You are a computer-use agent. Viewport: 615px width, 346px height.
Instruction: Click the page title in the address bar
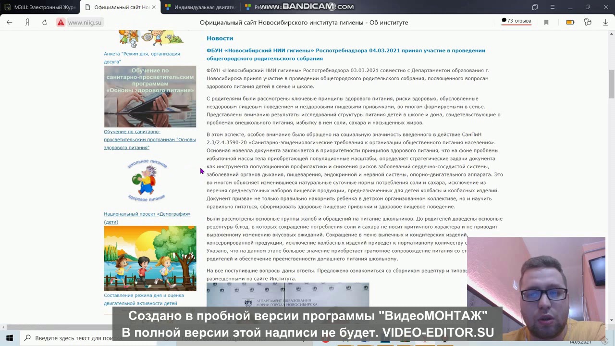(x=304, y=23)
